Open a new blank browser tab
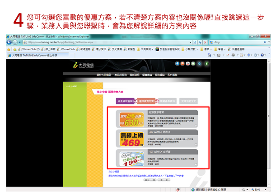The image size is (271, 192). pos(72,56)
